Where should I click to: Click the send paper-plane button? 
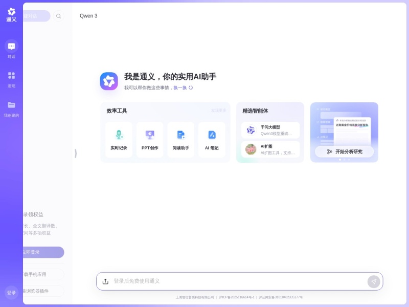(x=374, y=282)
